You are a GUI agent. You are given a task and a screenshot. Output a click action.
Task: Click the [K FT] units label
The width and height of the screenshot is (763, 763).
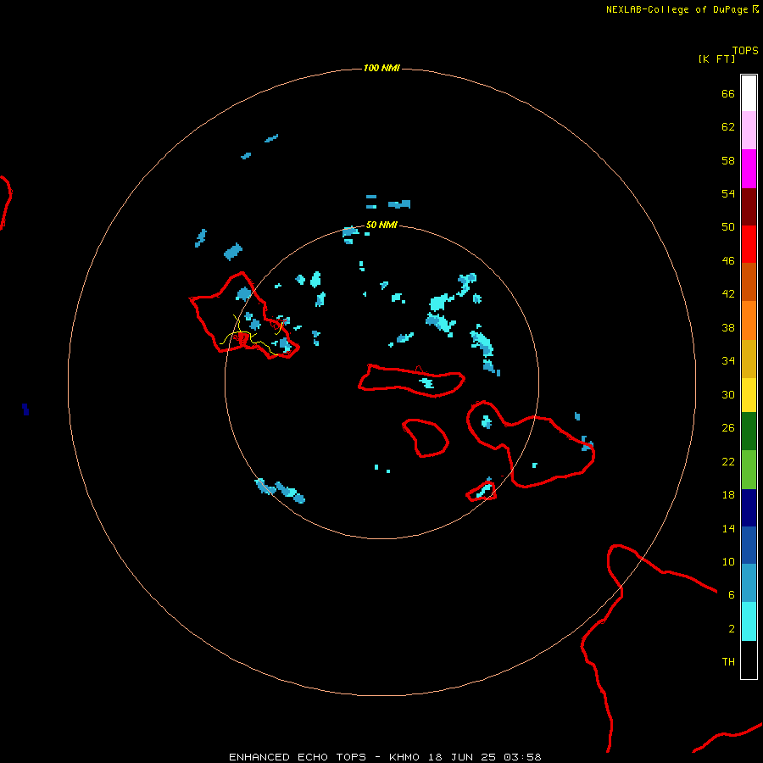tap(716, 58)
